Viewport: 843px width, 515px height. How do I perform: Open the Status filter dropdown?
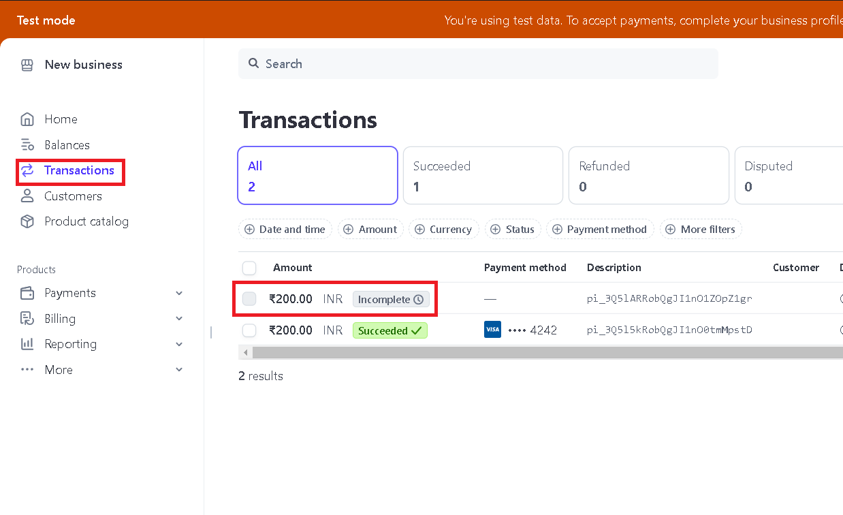point(513,230)
